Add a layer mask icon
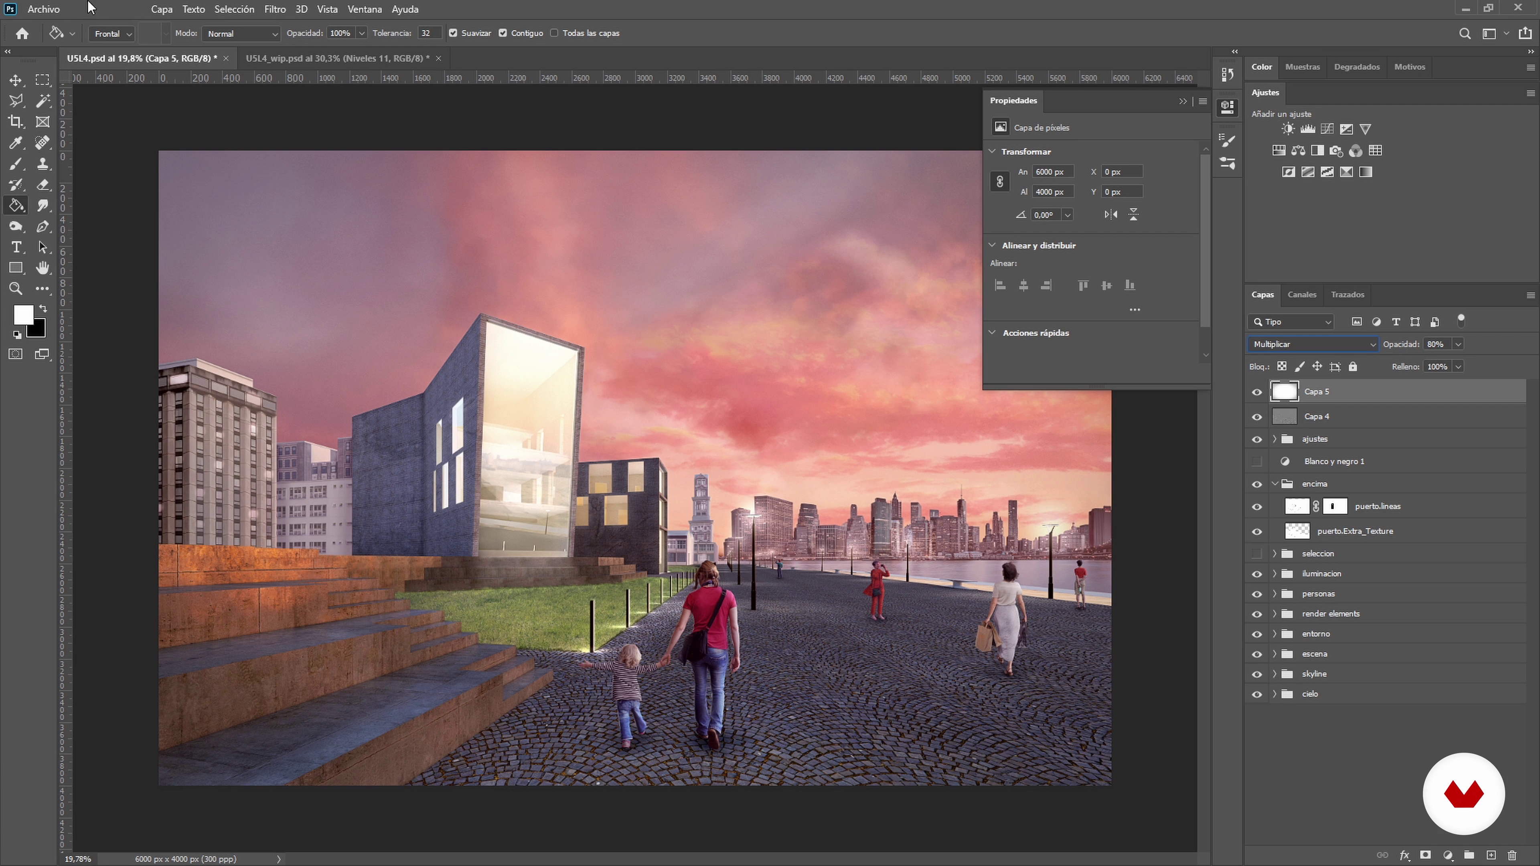 (x=1426, y=855)
